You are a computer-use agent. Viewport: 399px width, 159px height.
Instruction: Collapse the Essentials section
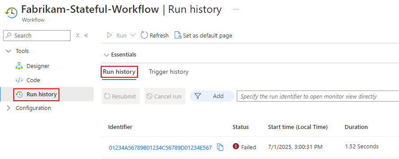pyautogui.click(x=106, y=55)
